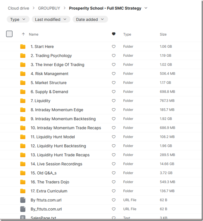The image size is (203, 221).
Task: Toggle the heart for 4. Risk Management
Action: click(114, 74)
